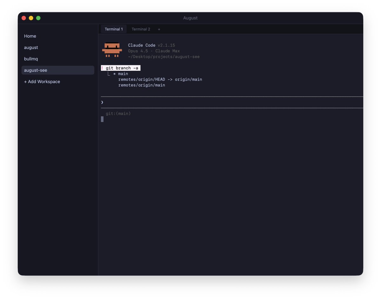
Task: Select the august-see workspace
Action: click(x=58, y=70)
